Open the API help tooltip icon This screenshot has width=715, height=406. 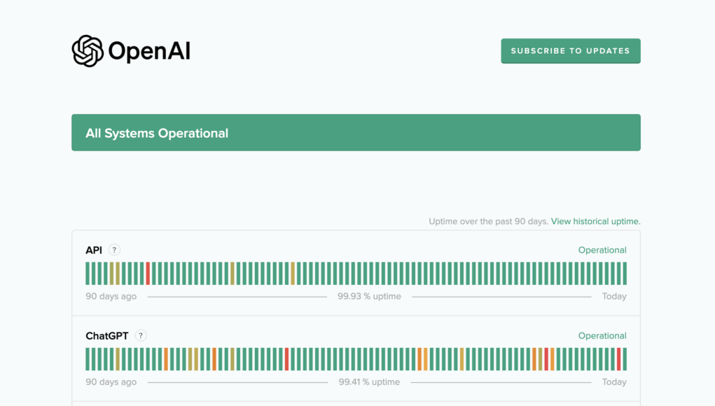click(114, 249)
